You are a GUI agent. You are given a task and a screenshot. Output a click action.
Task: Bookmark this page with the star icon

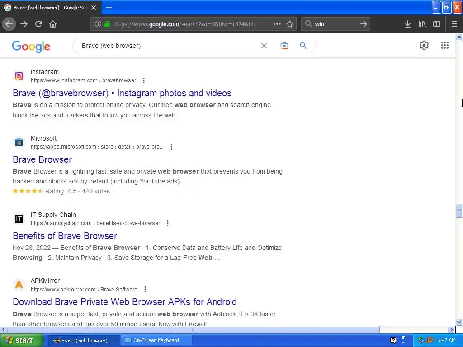click(290, 24)
